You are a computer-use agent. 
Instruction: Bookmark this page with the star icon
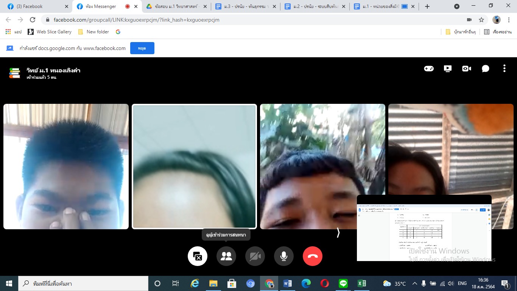(x=481, y=20)
